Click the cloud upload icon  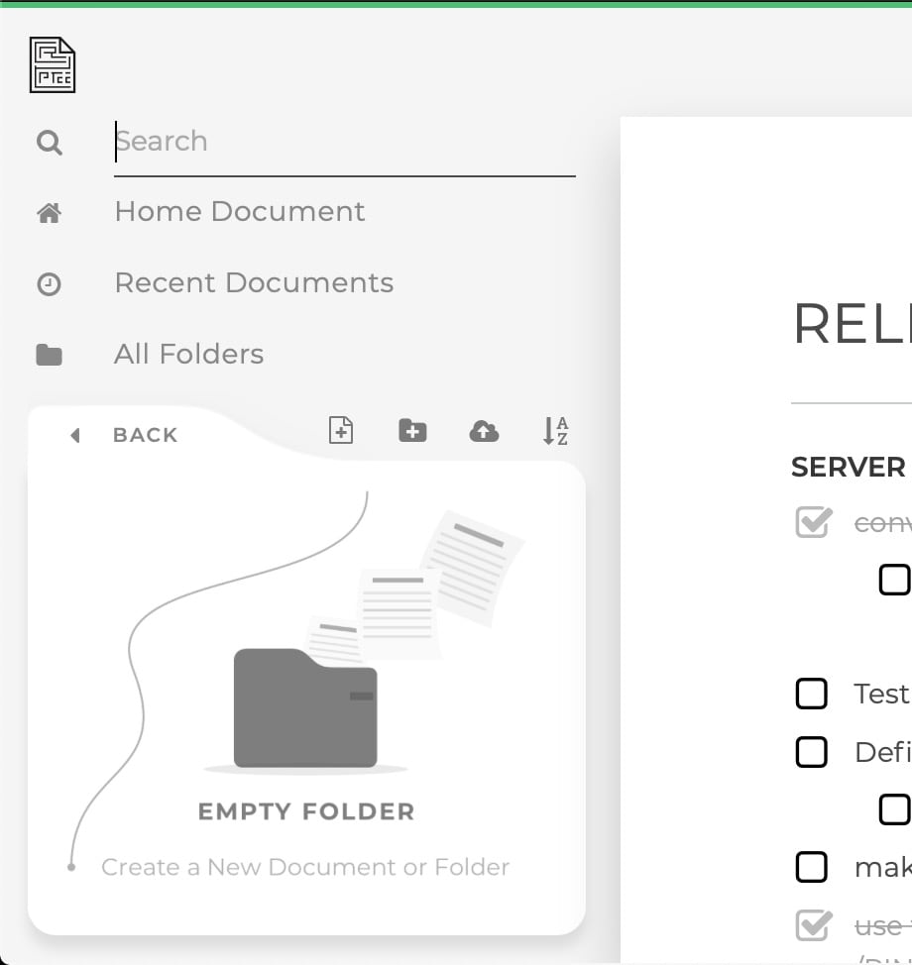(x=484, y=431)
